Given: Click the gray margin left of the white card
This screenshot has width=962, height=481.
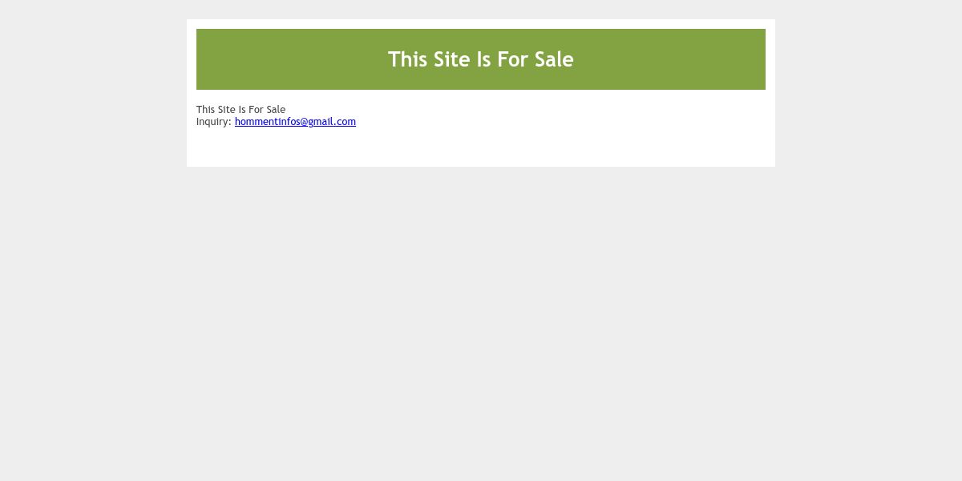Looking at the screenshot, I should (93, 93).
